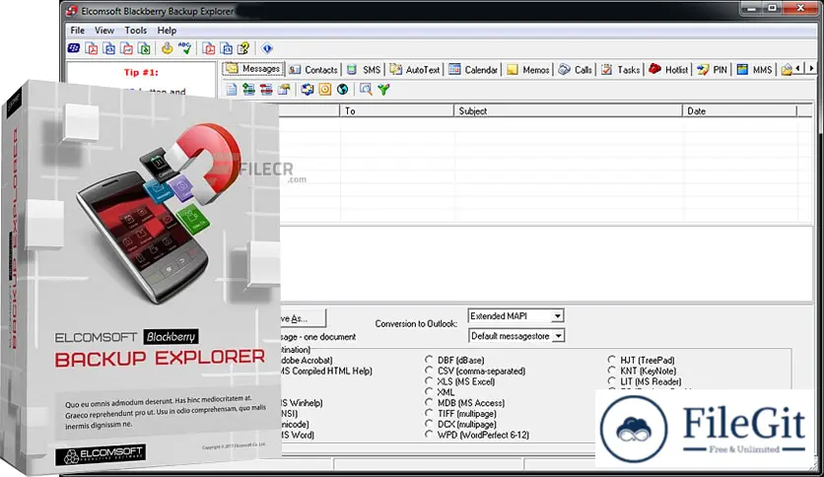This screenshot has height=477, width=824.
Task: Click the magnifier search icon
Action: click(366, 90)
